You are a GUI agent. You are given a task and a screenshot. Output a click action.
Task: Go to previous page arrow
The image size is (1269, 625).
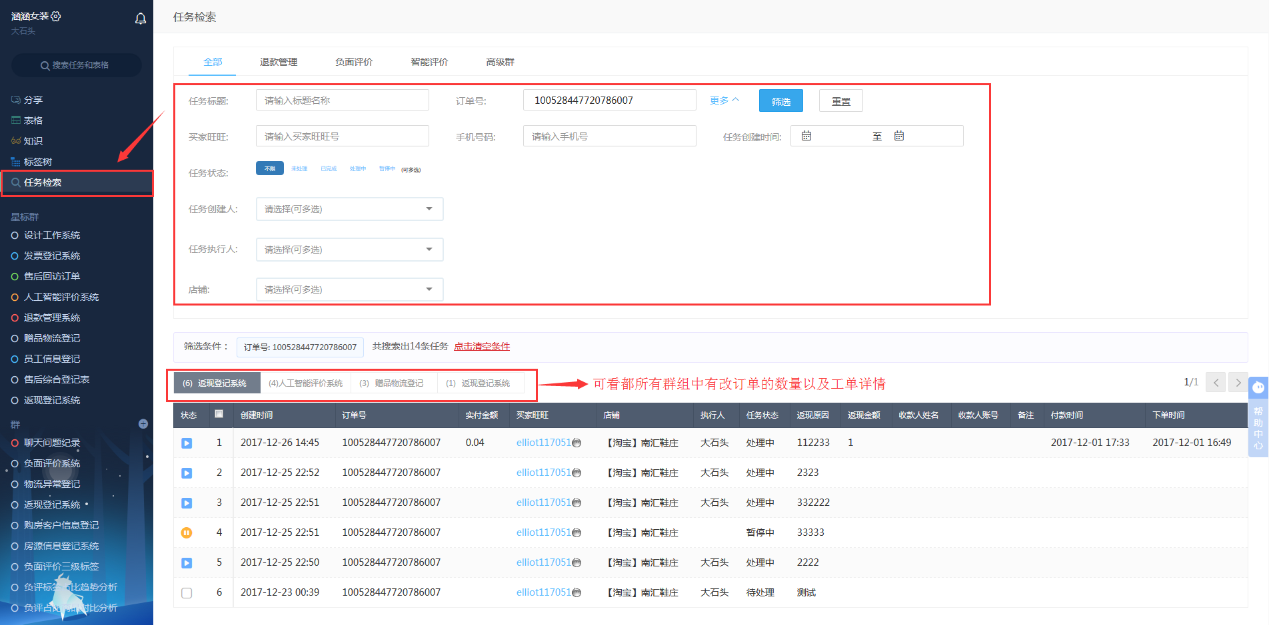(1216, 383)
